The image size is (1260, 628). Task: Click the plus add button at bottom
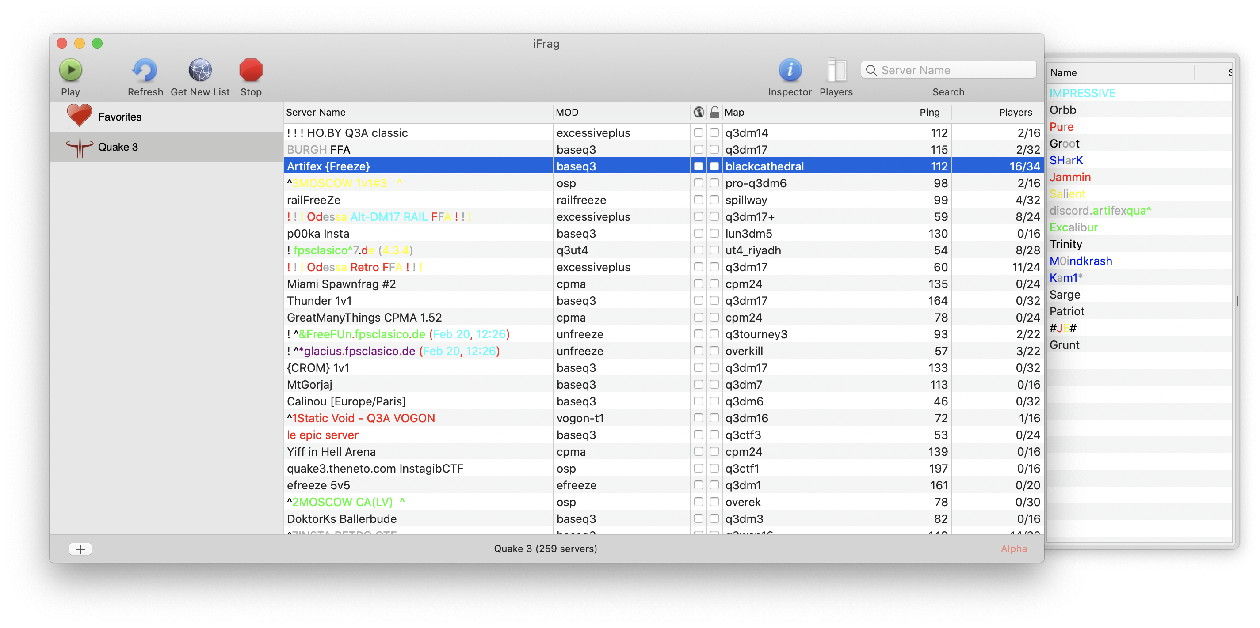click(80, 549)
